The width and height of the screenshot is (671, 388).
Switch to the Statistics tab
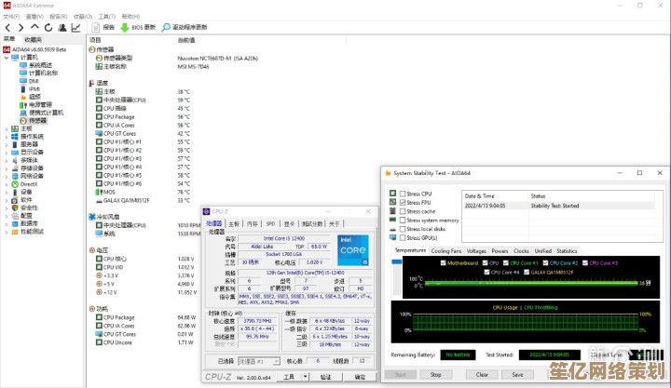click(x=567, y=251)
